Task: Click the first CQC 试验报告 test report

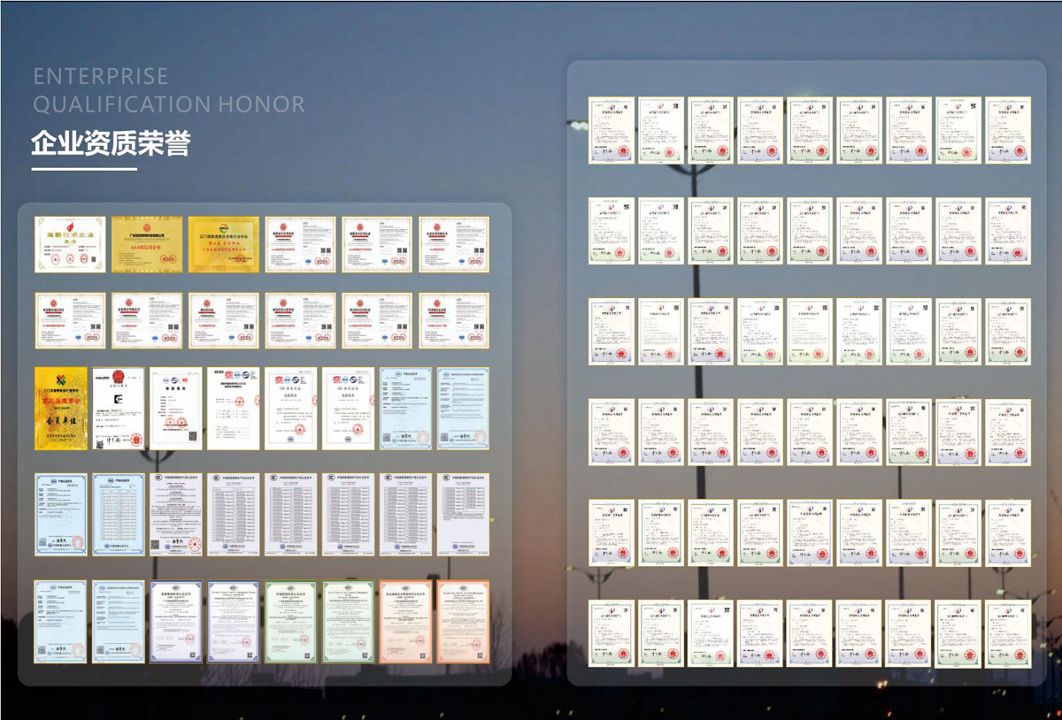Action: [x=290, y=408]
